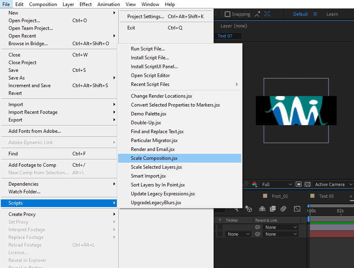Screen dimensions: 354x268
Task: Expand the New submenu in File menu
Action: click(59, 13)
